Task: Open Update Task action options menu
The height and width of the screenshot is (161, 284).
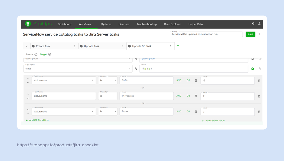Action: 123,46
